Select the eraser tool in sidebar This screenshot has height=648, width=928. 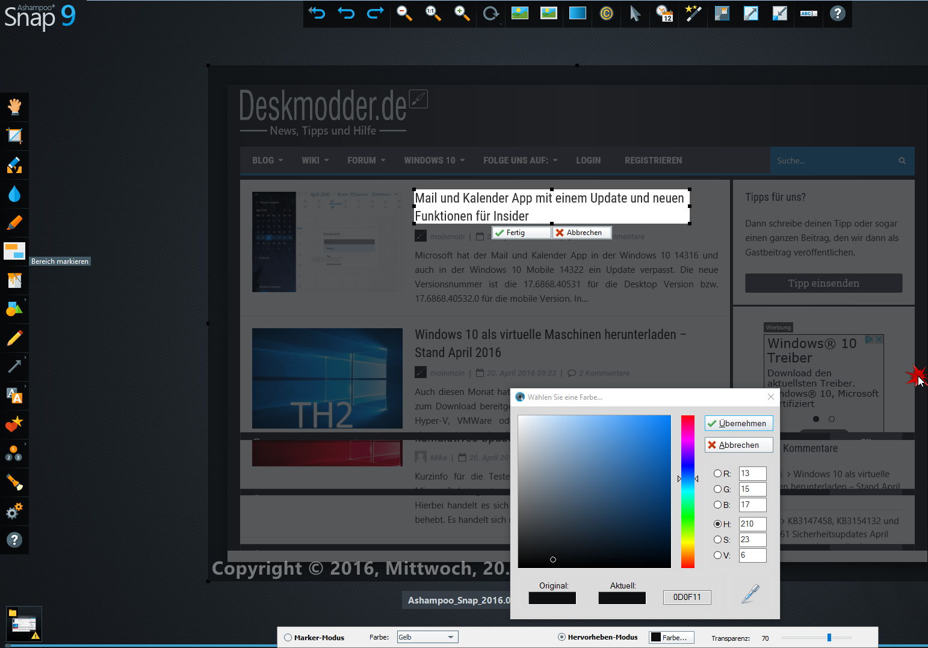tap(14, 165)
